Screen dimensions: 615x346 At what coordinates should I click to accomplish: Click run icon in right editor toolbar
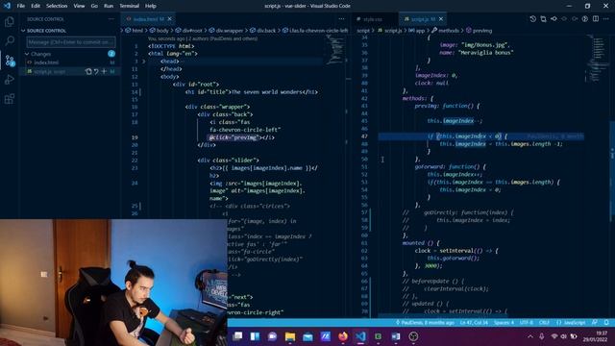pos(585,19)
